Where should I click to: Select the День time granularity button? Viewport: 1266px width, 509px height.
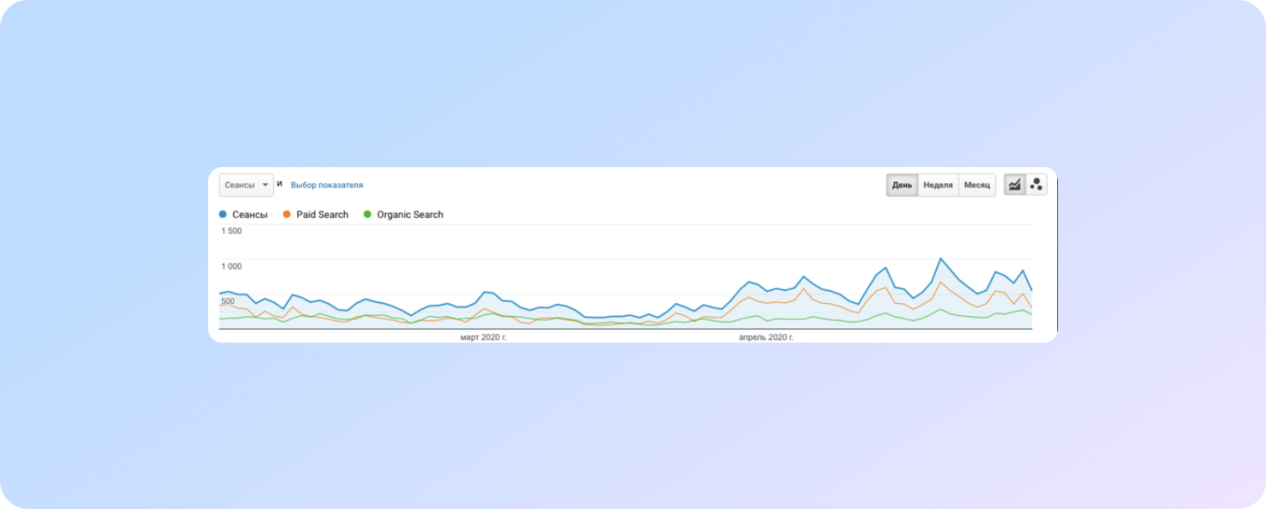click(x=902, y=185)
